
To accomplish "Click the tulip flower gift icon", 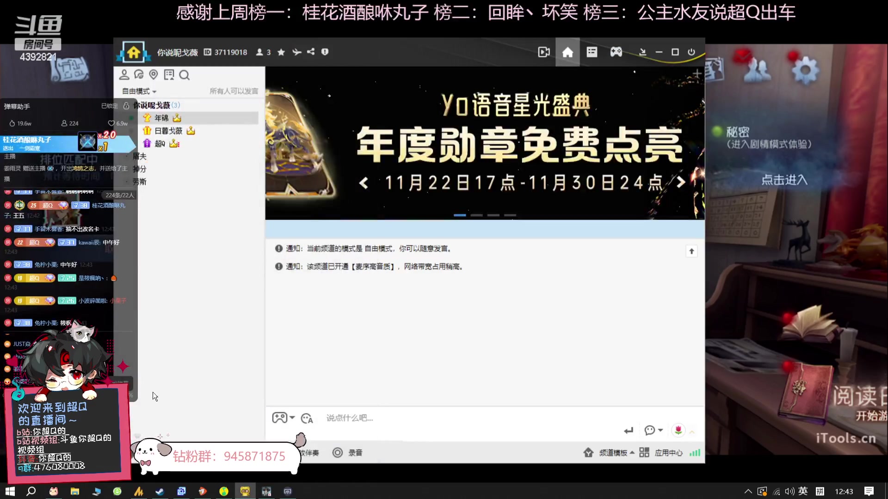I will coord(678,430).
